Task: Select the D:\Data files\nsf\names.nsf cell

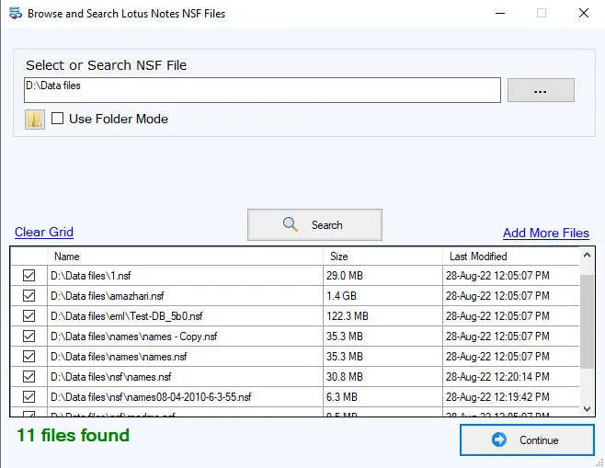Action: tap(185, 377)
